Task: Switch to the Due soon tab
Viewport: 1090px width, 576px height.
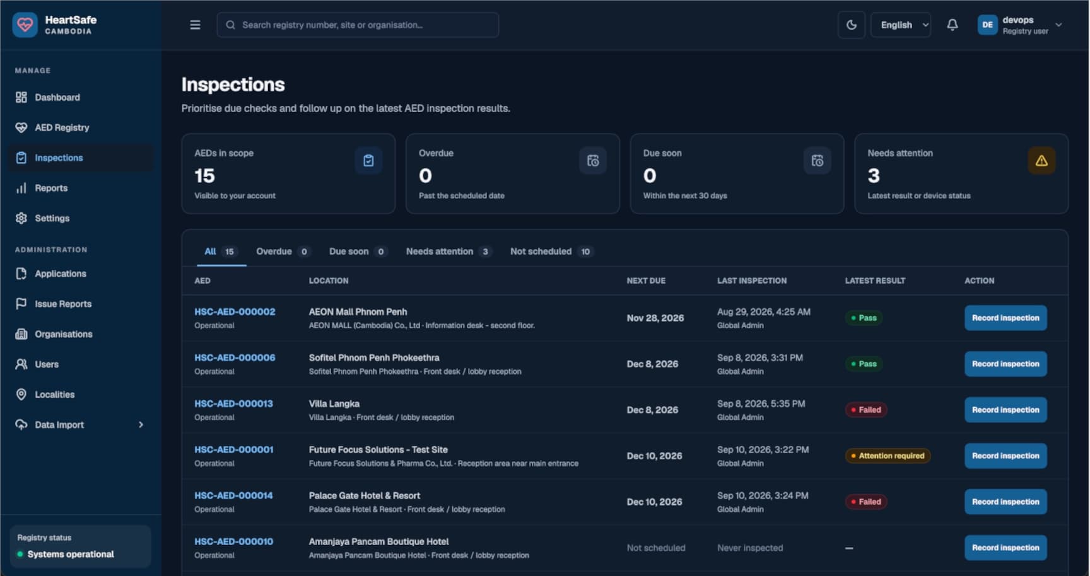Action: pos(358,251)
